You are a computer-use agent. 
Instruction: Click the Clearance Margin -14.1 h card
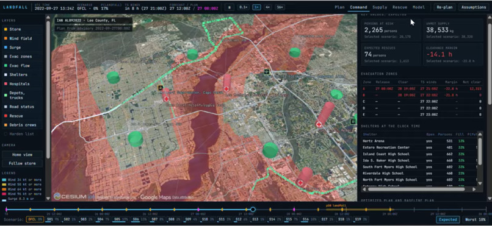pos(453,54)
